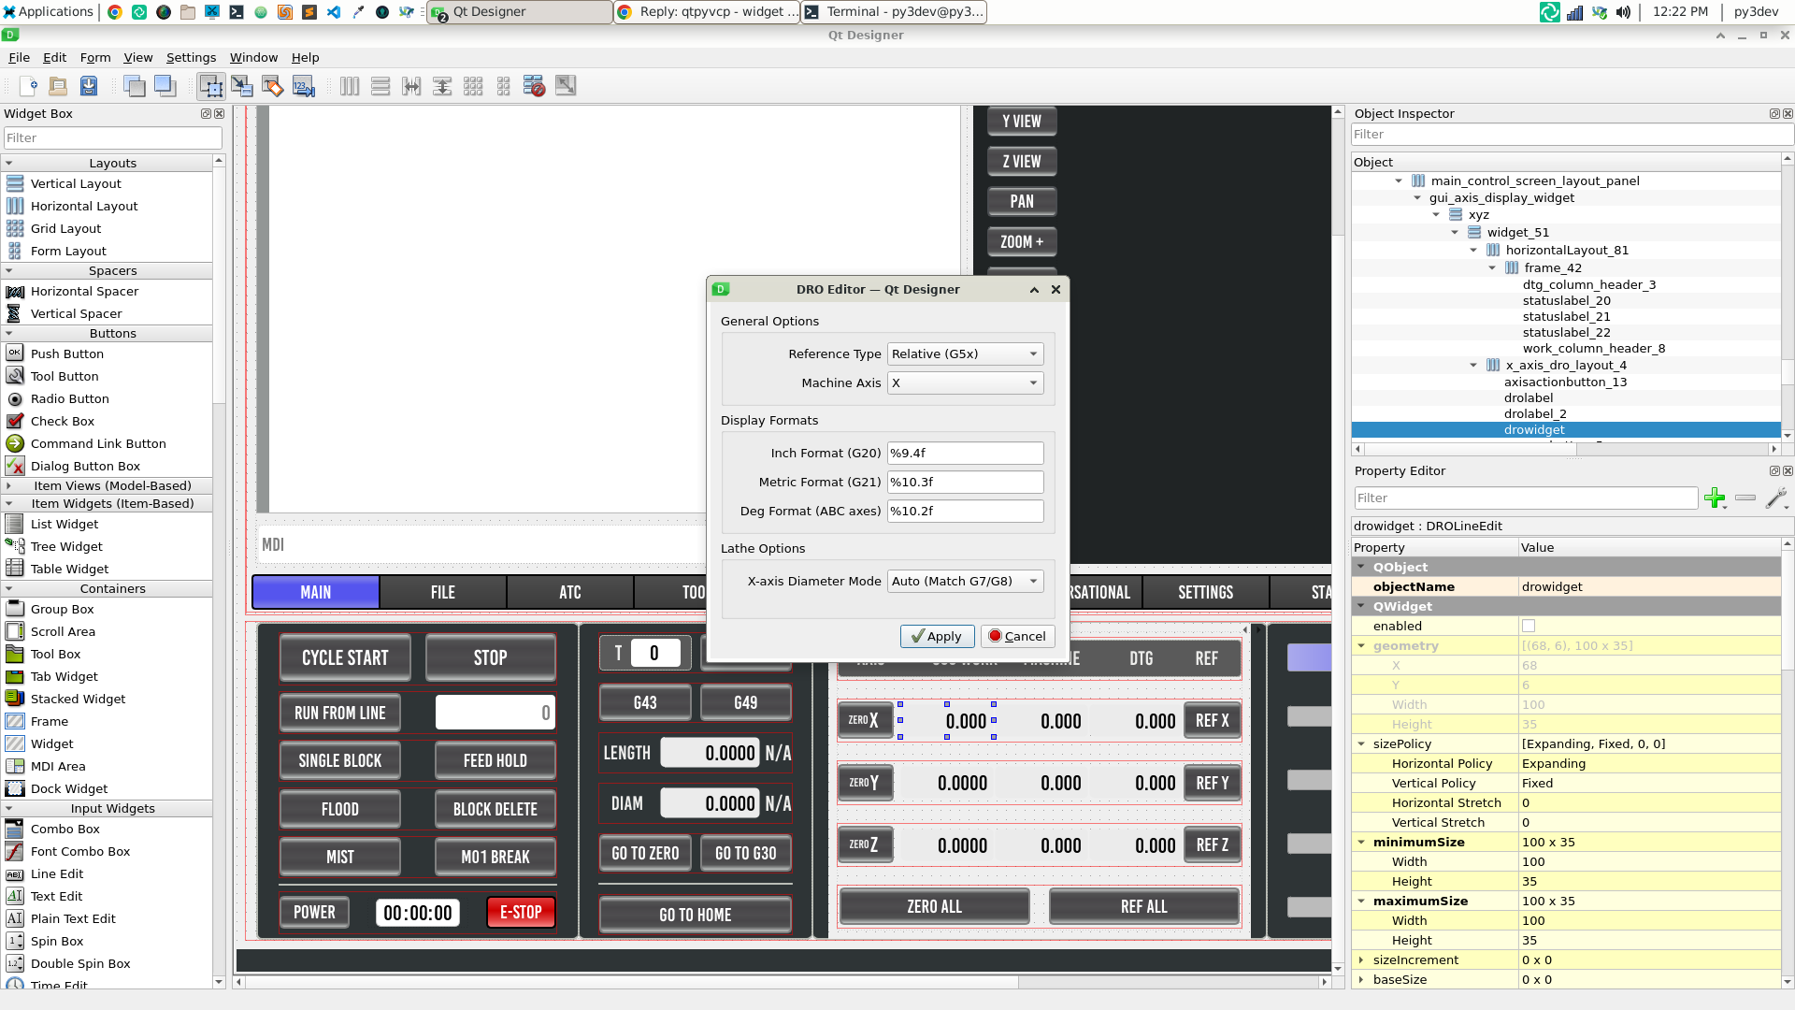Switch to the Terminal taskbar window
This screenshot has height=1010, width=1795.
pyautogui.click(x=894, y=12)
